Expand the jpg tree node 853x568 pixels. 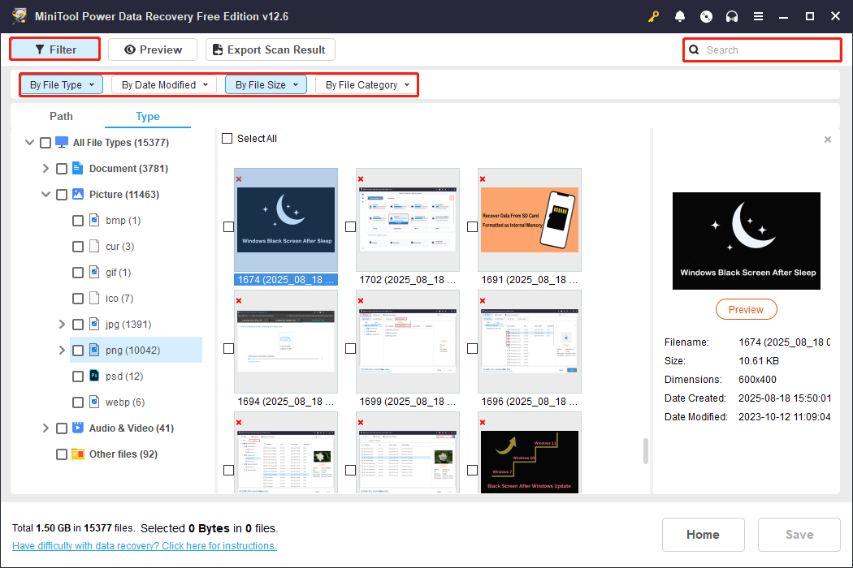coord(62,324)
